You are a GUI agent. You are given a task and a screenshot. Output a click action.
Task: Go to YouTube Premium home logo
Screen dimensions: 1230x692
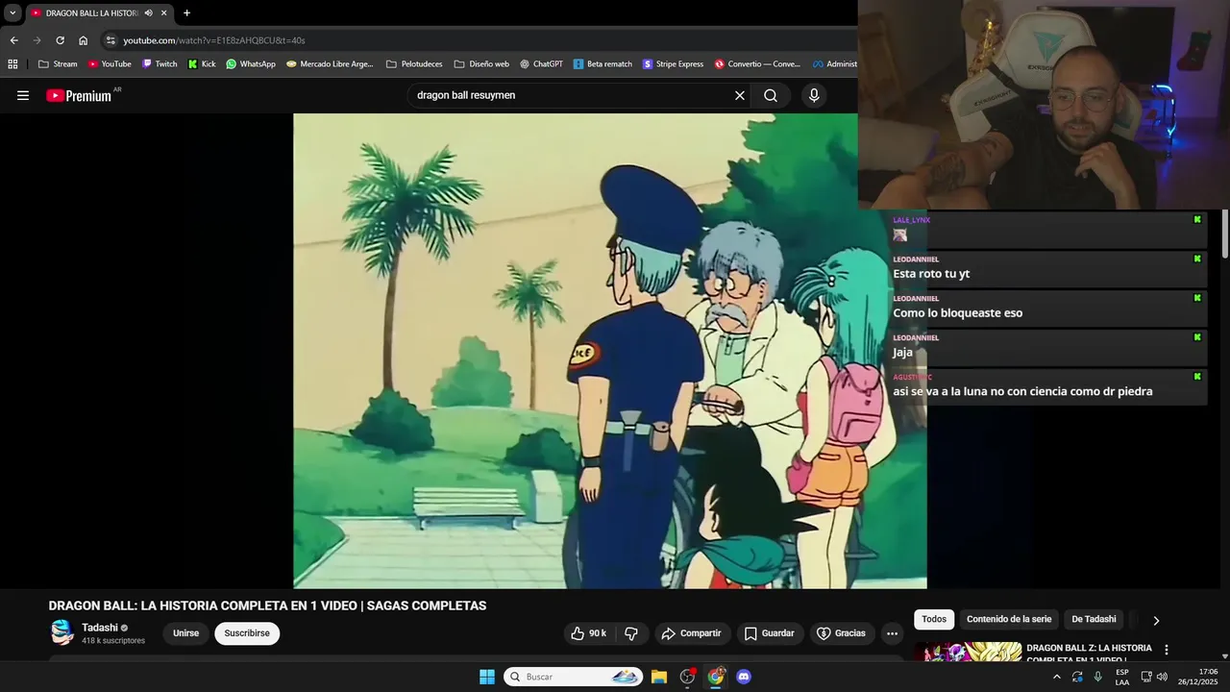coord(81,95)
